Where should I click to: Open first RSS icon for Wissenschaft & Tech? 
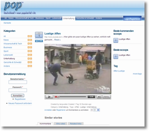pyautogui.click(x=28, y=44)
